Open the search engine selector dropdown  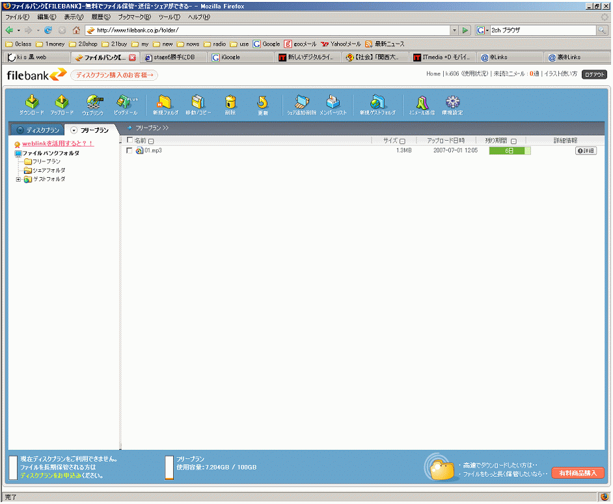[x=482, y=30]
